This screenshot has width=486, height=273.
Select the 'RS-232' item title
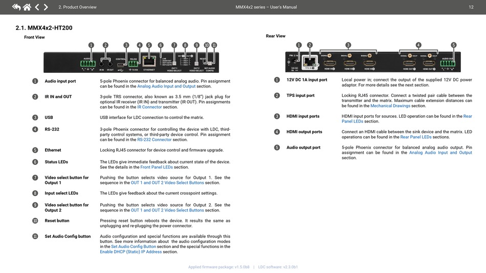pos(52,129)
